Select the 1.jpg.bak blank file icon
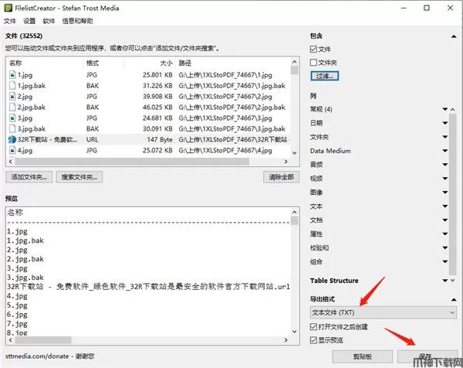This screenshot has width=463, height=368. (x=12, y=86)
